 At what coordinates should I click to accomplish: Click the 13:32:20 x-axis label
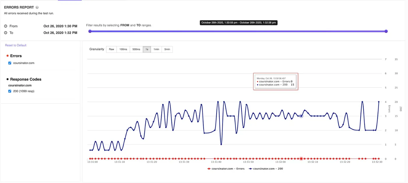click(x=344, y=162)
